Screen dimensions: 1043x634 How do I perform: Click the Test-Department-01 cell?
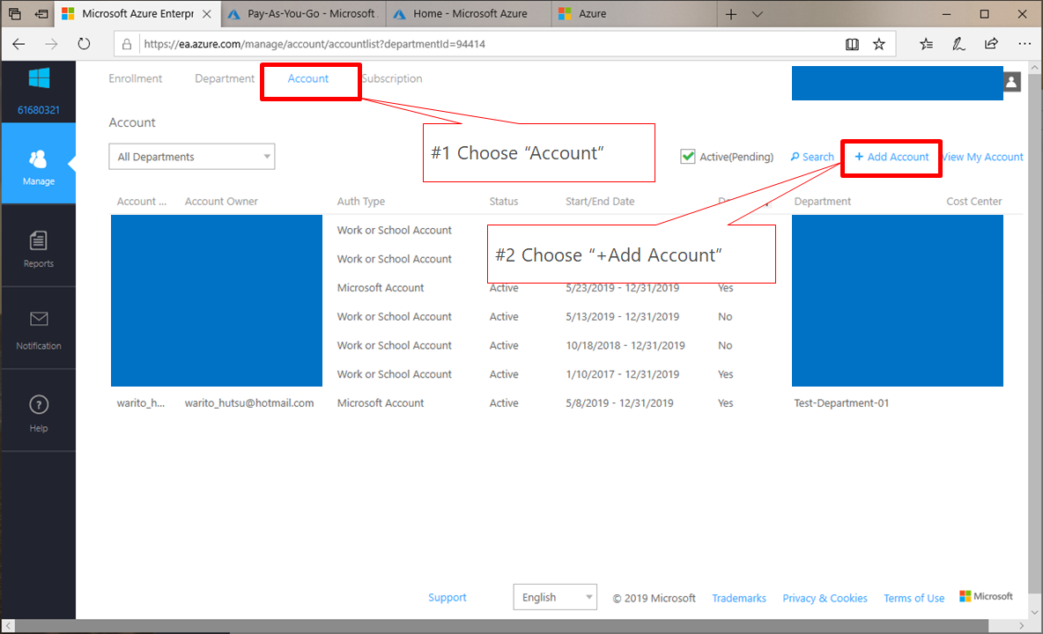click(840, 403)
